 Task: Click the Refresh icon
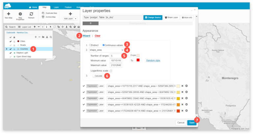(31, 14)
